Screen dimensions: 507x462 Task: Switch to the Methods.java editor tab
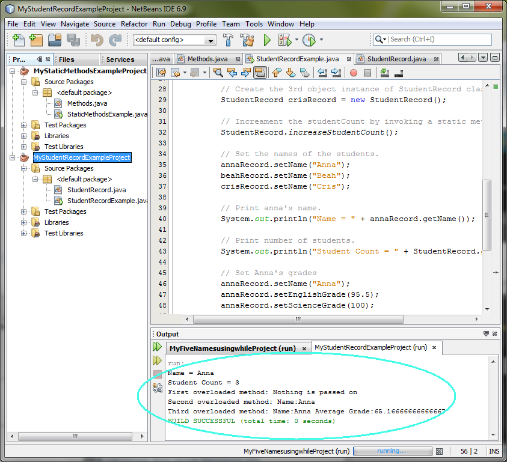(x=207, y=59)
